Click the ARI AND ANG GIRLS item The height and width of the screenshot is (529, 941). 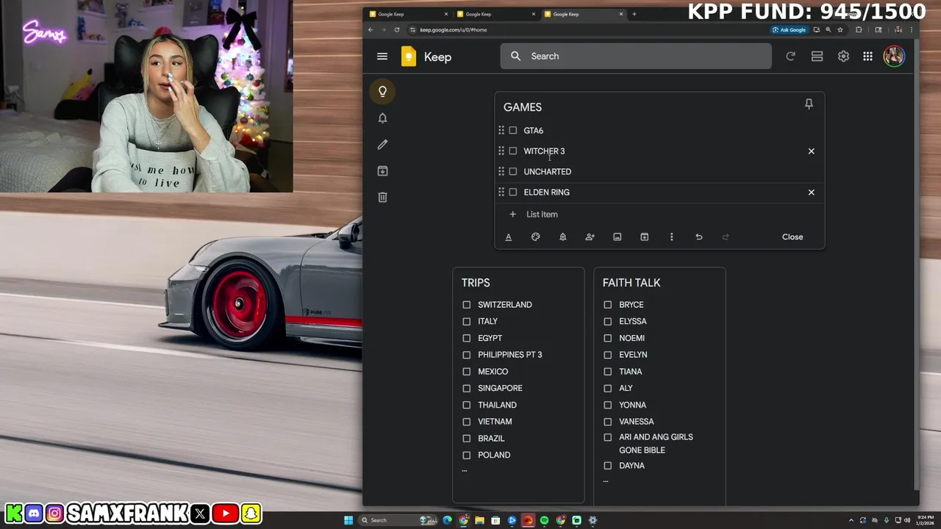pyautogui.click(x=656, y=444)
